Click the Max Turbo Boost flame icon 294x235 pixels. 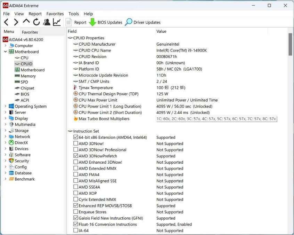click(x=75, y=118)
